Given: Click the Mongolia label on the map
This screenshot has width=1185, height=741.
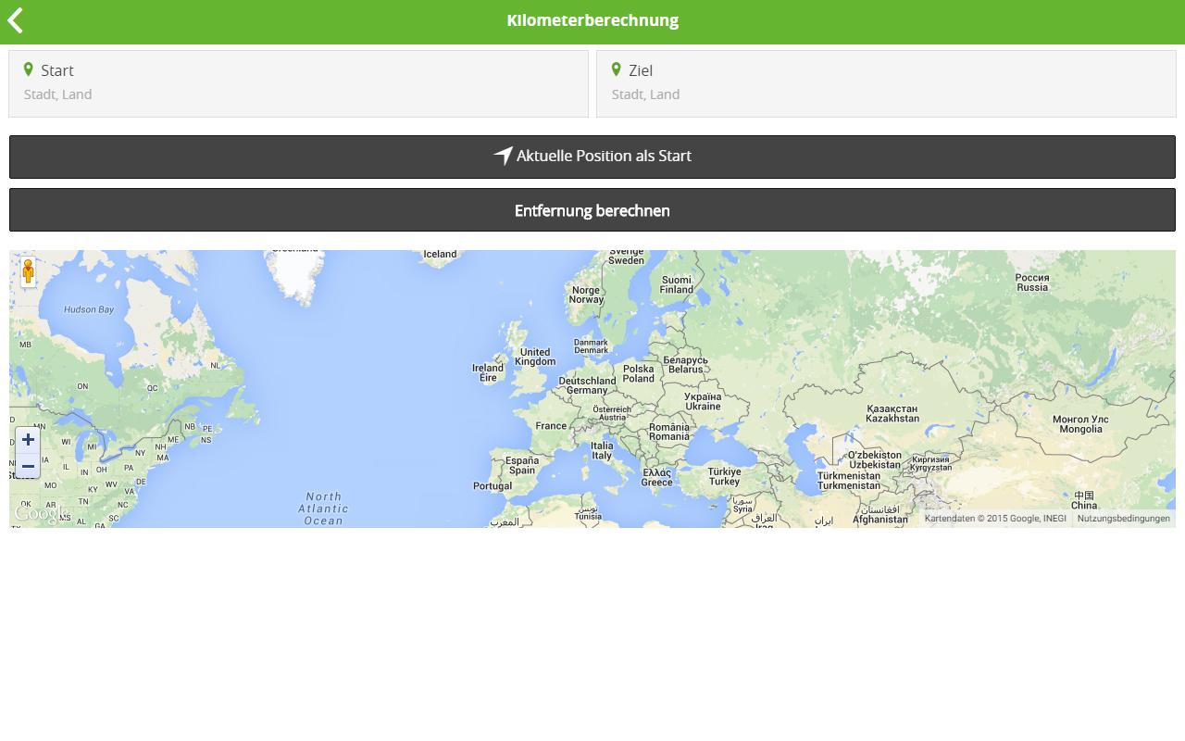Looking at the screenshot, I should [x=1080, y=424].
